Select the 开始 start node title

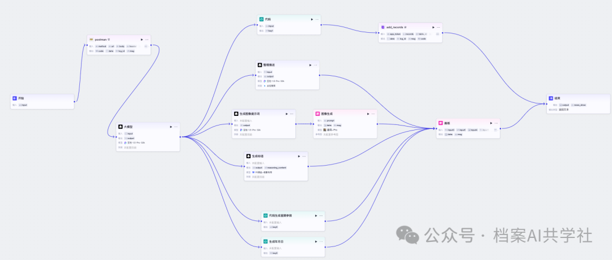tap(21, 98)
